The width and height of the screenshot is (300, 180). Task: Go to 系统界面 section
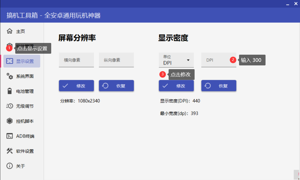tap(22, 76)
